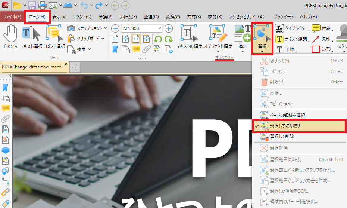Activate the コメント選択 tool
This screenshot has width=347, height=208.
click(x=54, y=37)
